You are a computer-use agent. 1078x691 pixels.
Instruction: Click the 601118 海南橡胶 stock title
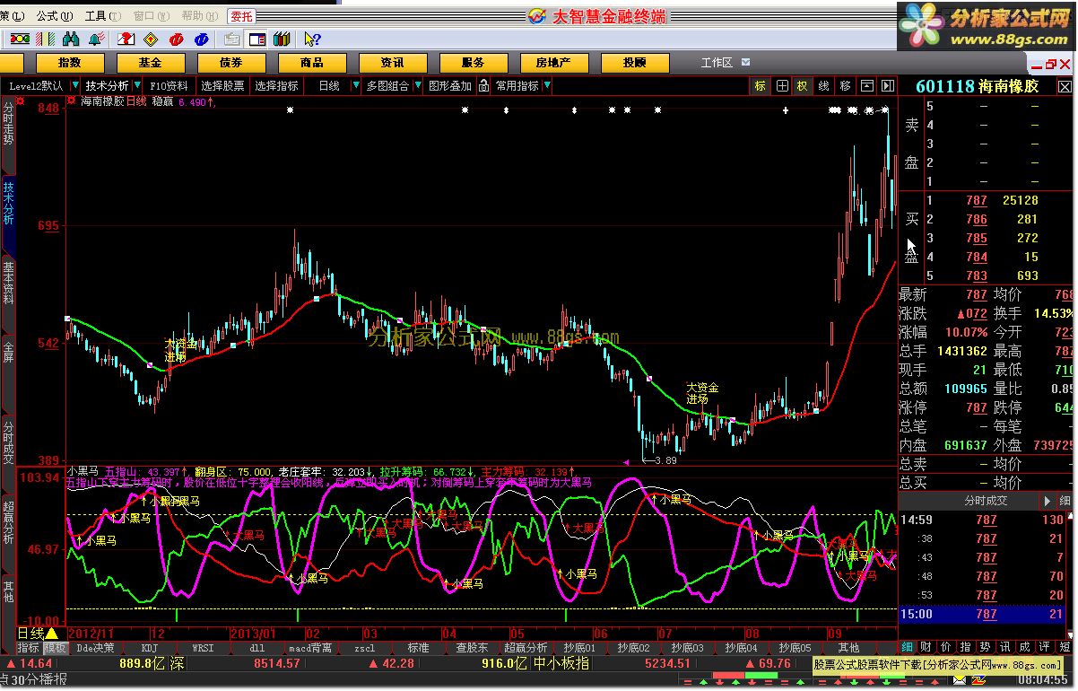click(977, 86)
